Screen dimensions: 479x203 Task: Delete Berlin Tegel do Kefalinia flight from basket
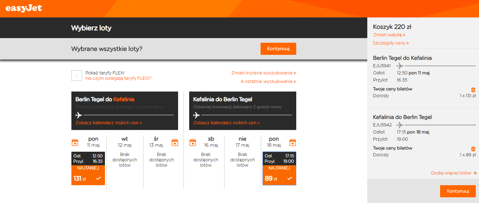473,90
